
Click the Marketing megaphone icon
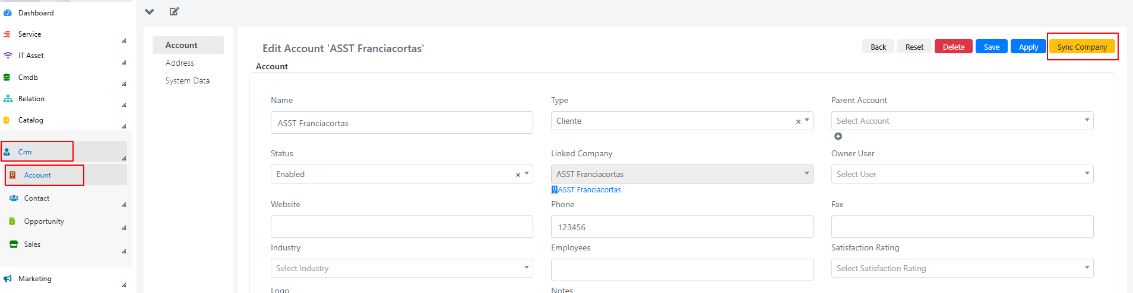(x=8, y=279)
